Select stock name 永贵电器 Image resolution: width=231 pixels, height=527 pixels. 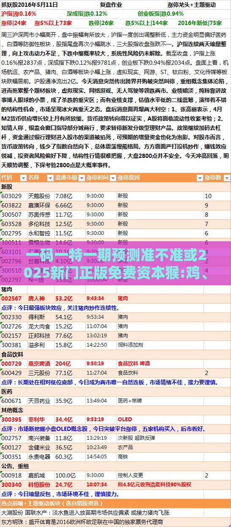[39, 456]
